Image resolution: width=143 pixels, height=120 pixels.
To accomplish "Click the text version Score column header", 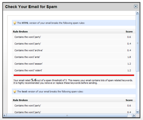I will [129, 100].
